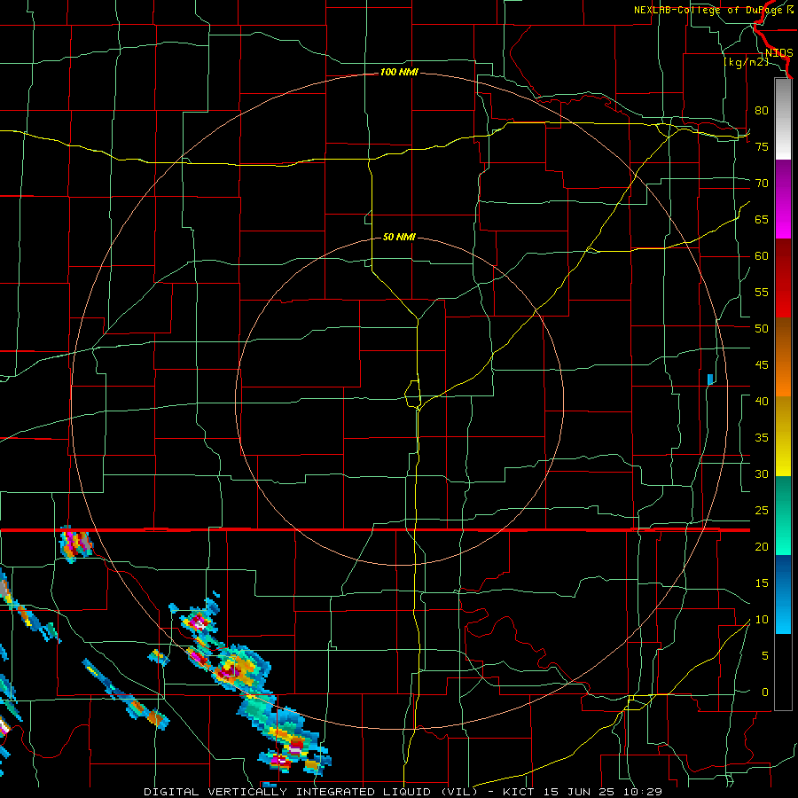Click the small isolated blue echo on the right

pyautogui.click(x=710, y=379)
